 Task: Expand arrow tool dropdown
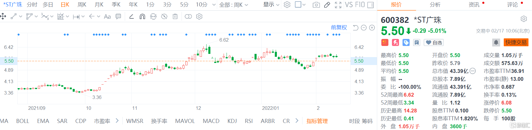[x=98, y=17]
